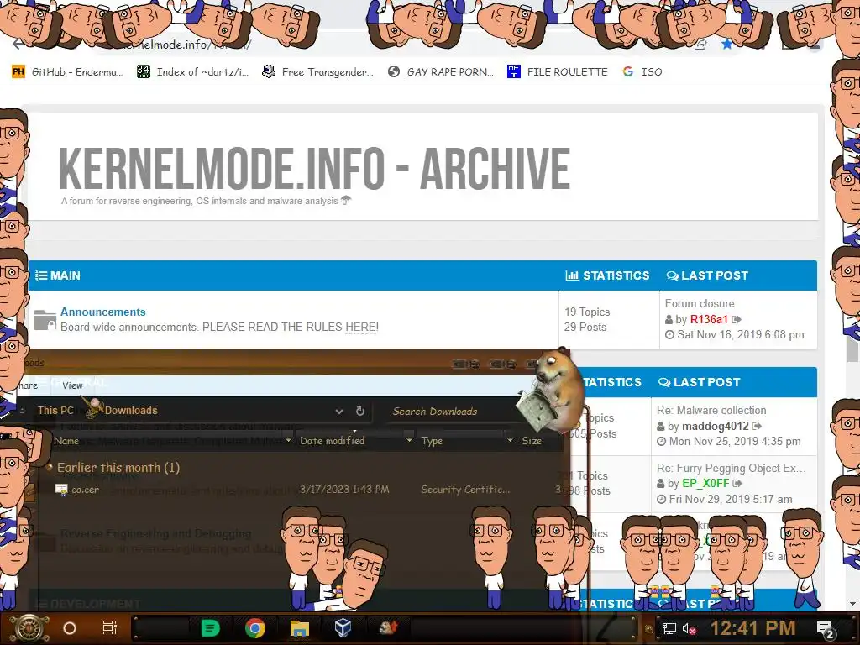Click the MF favicon of FILE ROULETTE bookmark

pos(513,71)
